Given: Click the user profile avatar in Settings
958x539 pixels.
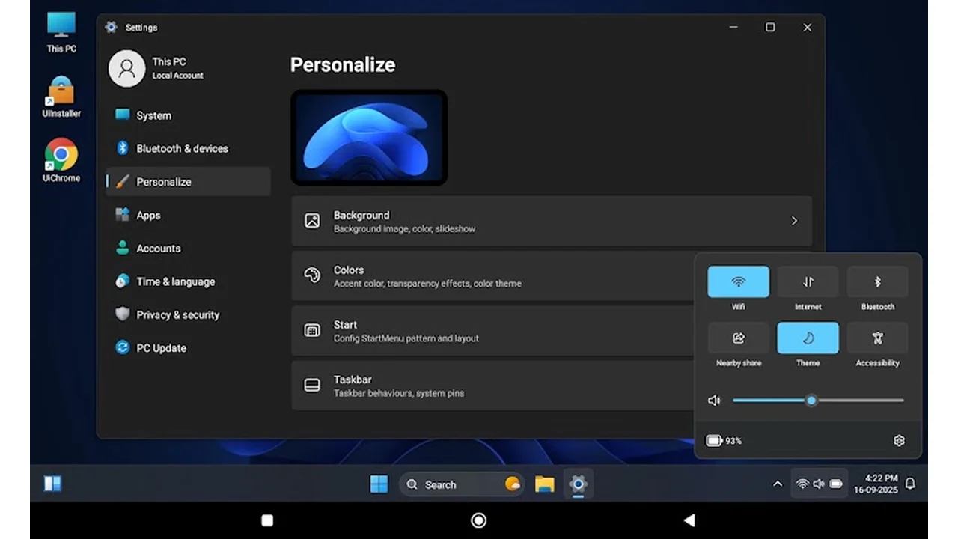Looking at the screenshot, I should pyautogui.click(x=126, y=69).
